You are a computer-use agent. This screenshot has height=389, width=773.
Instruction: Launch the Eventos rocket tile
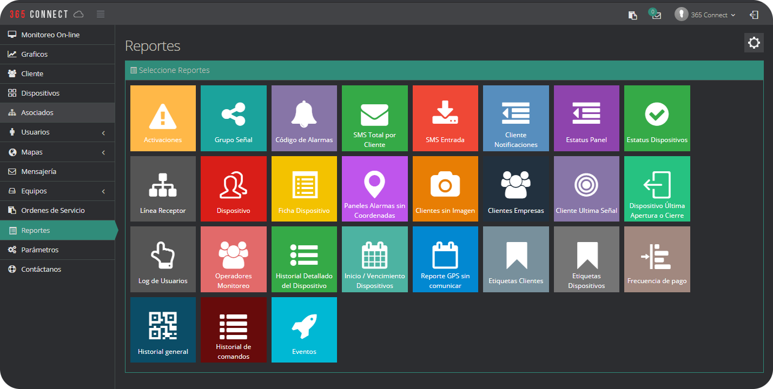(x=304, y=330)
